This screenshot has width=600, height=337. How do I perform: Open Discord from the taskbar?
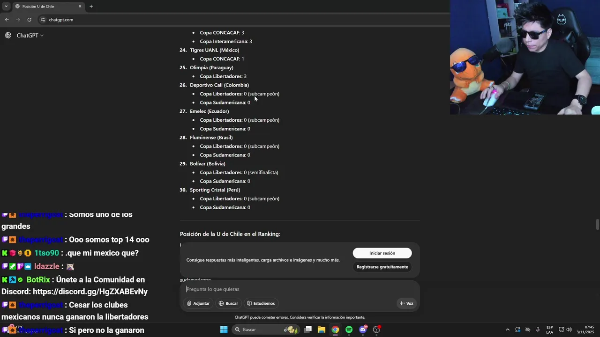[363, 330]
